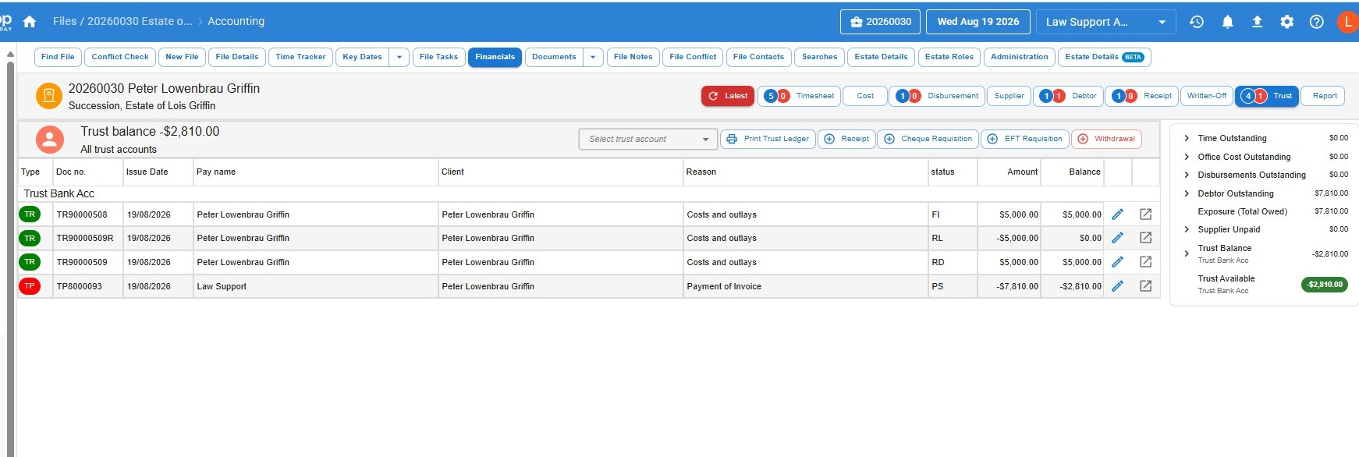
Task: Click the red Latest button
Action: pyautogui.click(x=727, y=96)
